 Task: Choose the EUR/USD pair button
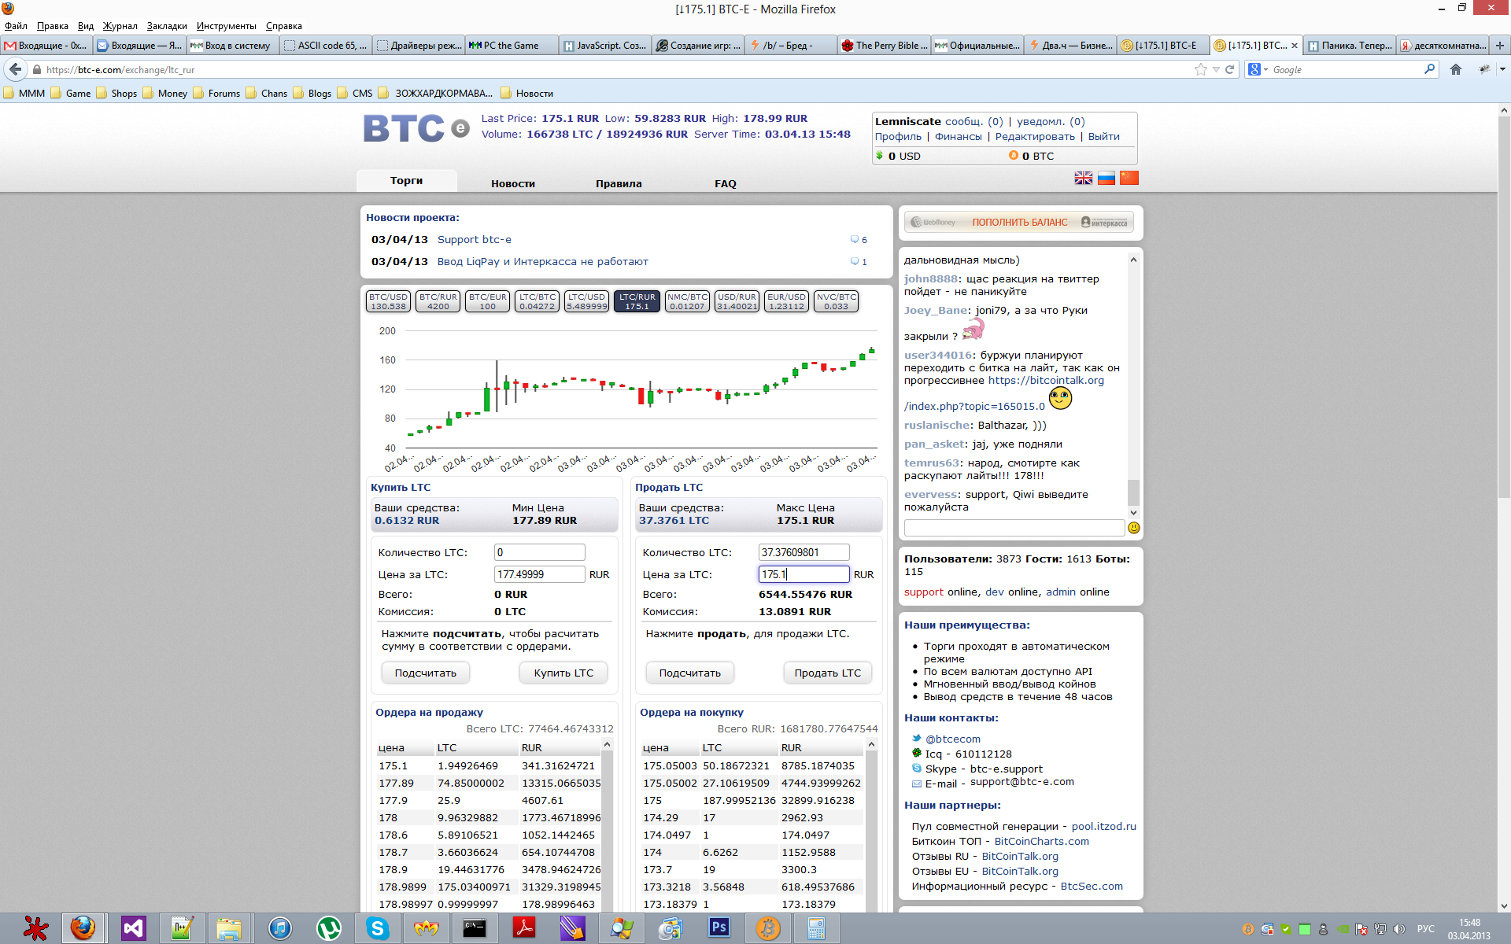point(786,301)
